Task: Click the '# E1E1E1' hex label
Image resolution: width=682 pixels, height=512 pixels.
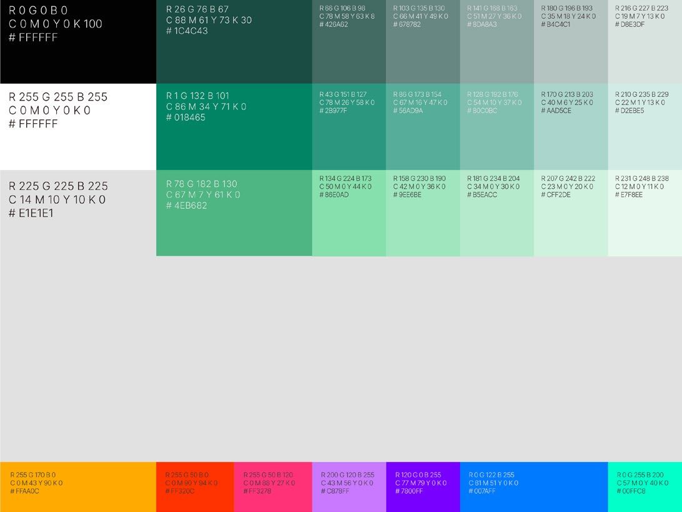Action: [x=31, y=213]
